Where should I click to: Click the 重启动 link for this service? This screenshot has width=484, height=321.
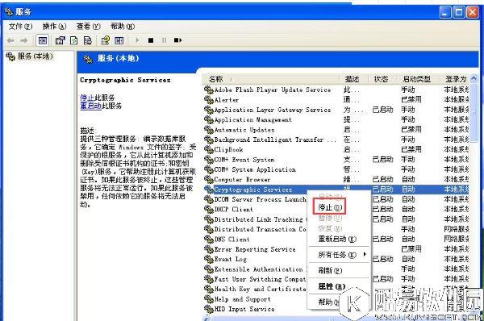tap(90, 106)
